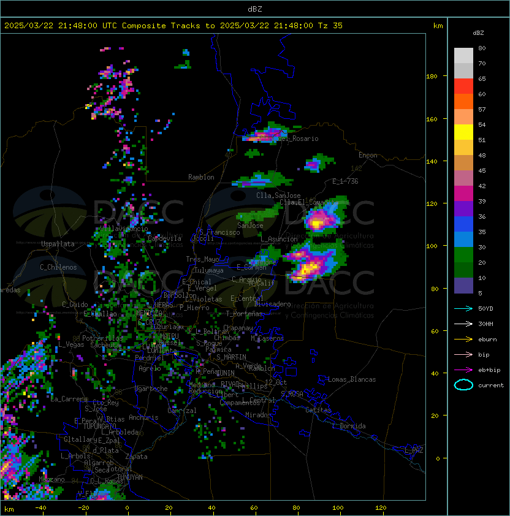Image resolution: width=510 pixels, height=516 pixels.
Task: Click the 100 km tick on right axis
Action: tap(432, 246)
